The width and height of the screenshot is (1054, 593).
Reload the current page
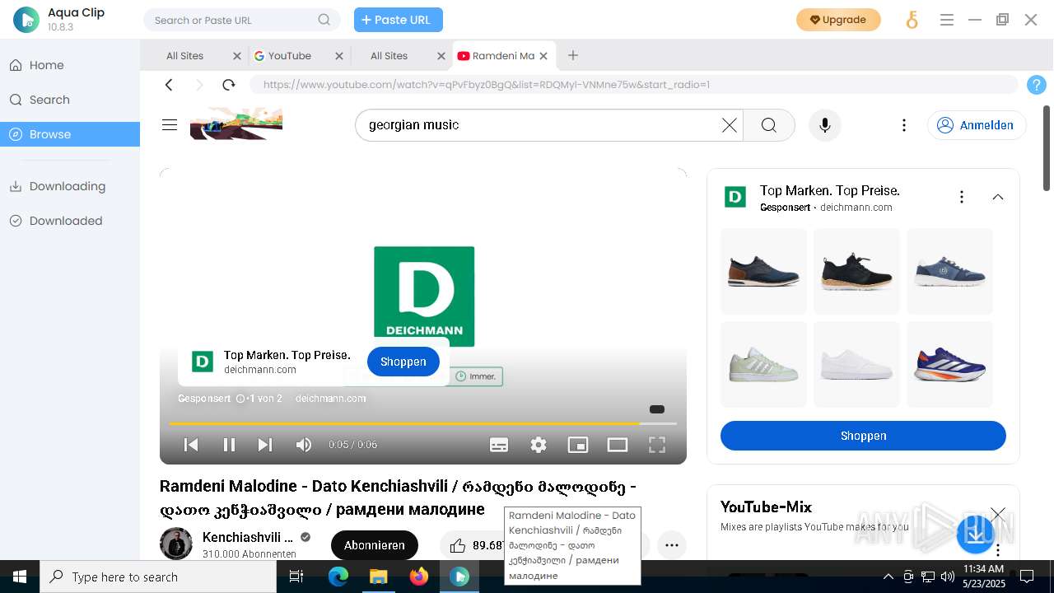click(229, 85)
